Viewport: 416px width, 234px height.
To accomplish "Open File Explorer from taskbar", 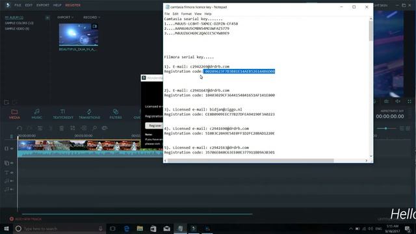I will coord(140,228).
